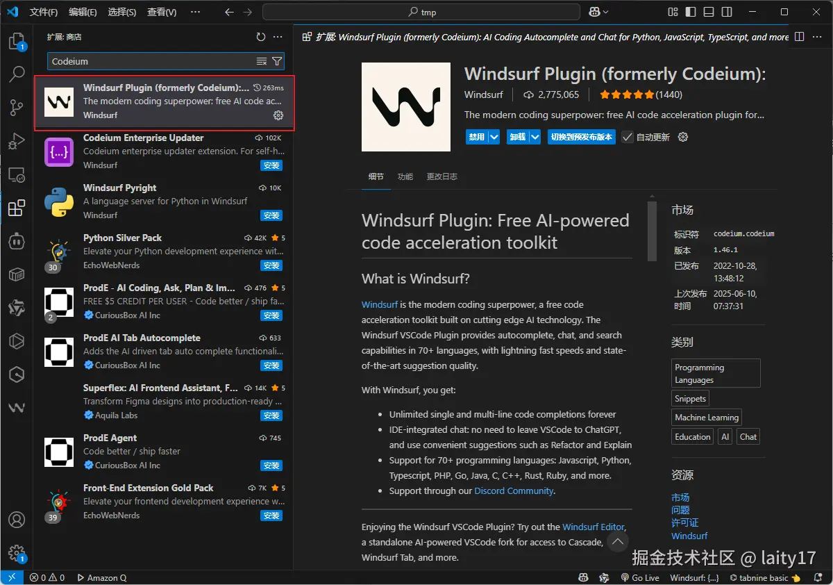Toggle the secondary side bar

click(727, 12)
